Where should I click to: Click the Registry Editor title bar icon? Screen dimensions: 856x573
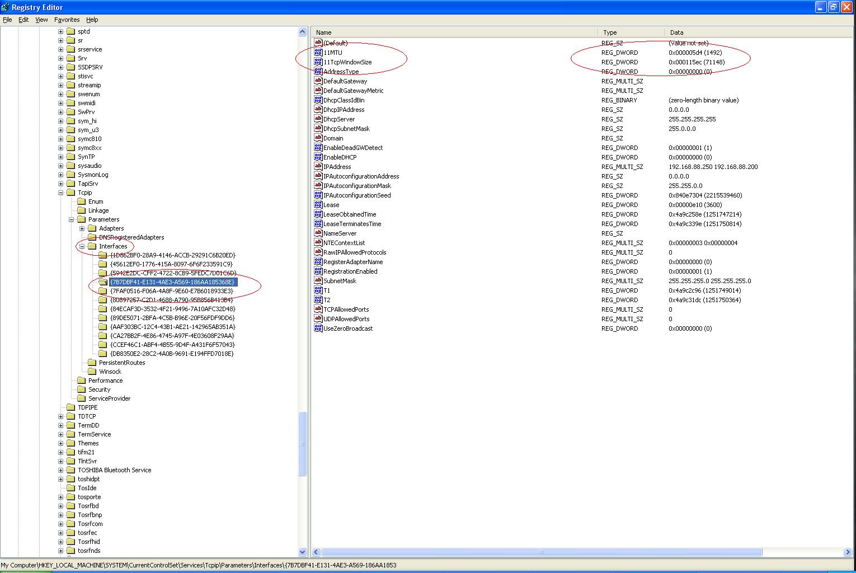pos(6,7)
